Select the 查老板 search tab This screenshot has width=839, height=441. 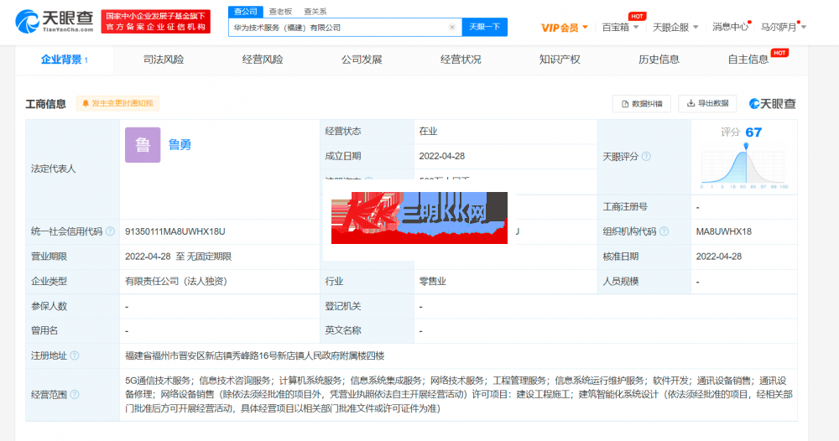(x=280, y=12)
